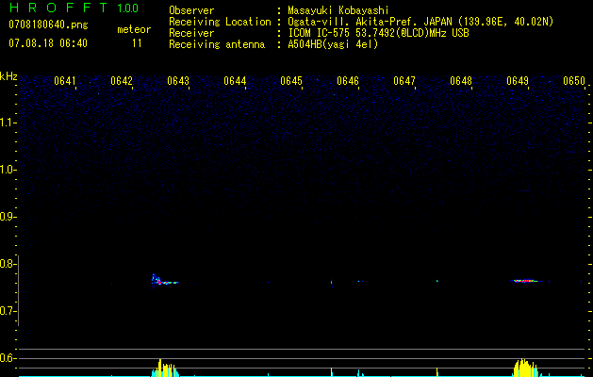Click the kHz axis unit label

pos(8,76)
